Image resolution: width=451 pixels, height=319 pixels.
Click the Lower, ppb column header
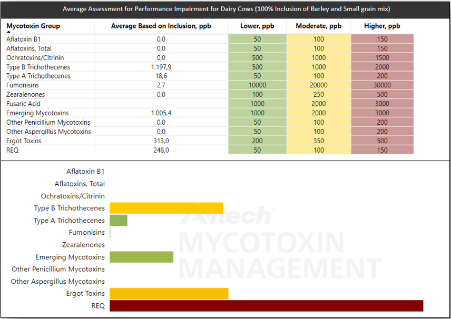pyautogui.click(x=257, y=26)
